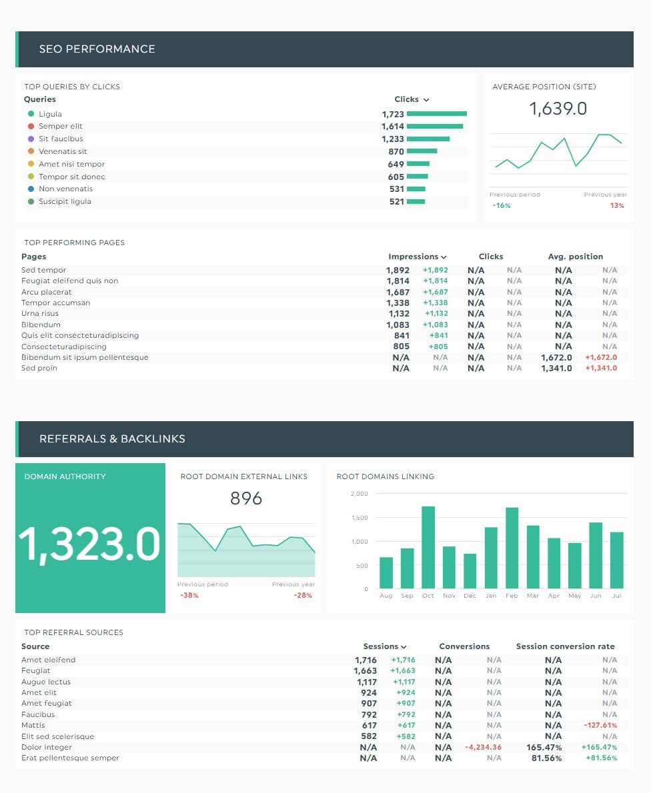
Task: Select the Aug bar in Root Domains Linking
Action: (386, 572)
